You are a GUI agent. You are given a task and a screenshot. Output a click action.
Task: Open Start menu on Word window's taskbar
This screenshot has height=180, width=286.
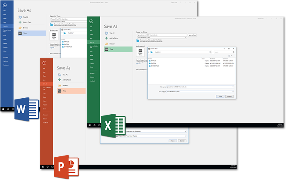click(x=3, y=109)
